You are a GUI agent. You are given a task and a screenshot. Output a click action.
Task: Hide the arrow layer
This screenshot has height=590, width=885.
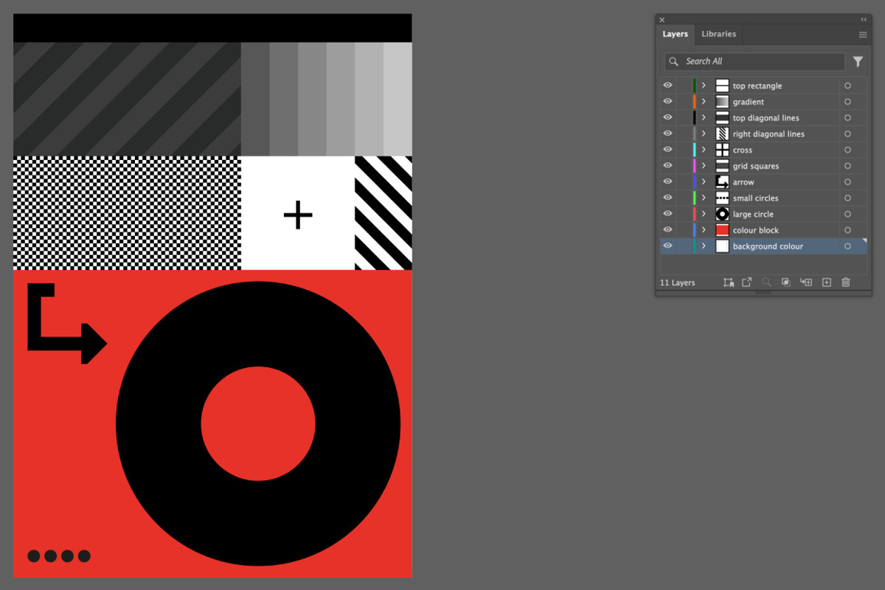[x=668, y=182]
